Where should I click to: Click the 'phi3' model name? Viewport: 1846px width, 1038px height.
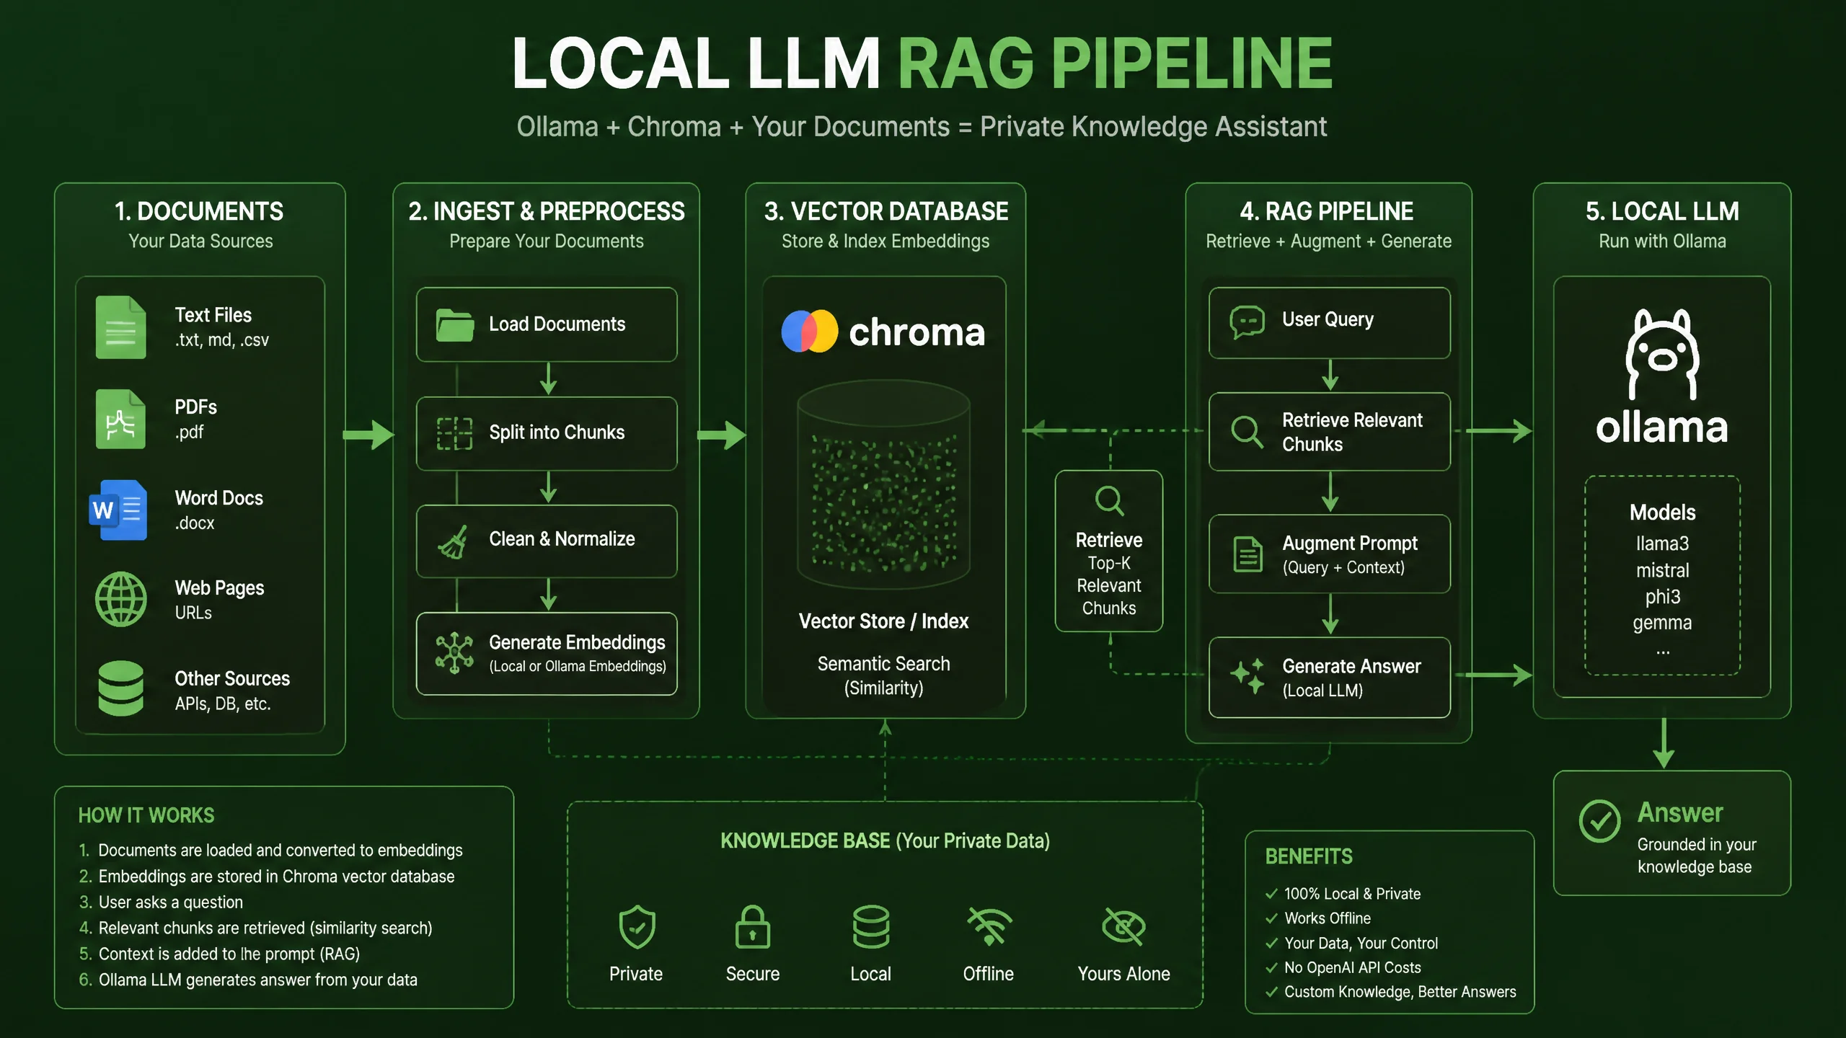[x=1662, y=597]
